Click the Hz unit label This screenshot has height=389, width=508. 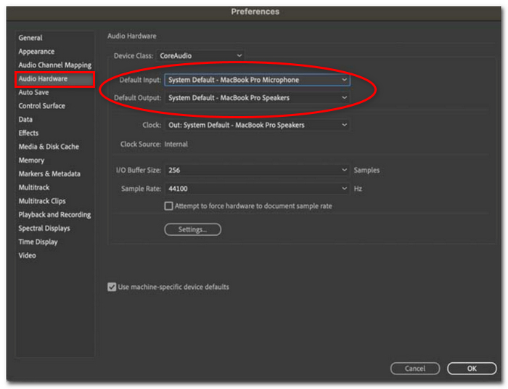pos(358,189)
